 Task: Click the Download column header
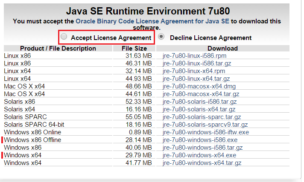[x=222, y=48]
